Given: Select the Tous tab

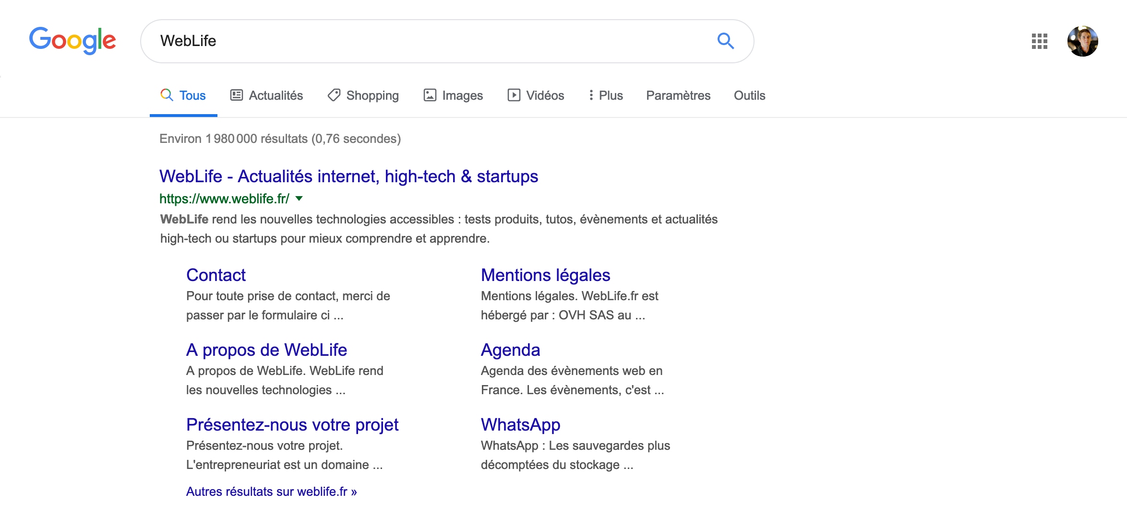Looking at the screenshot, I should (x=183, y=95).
